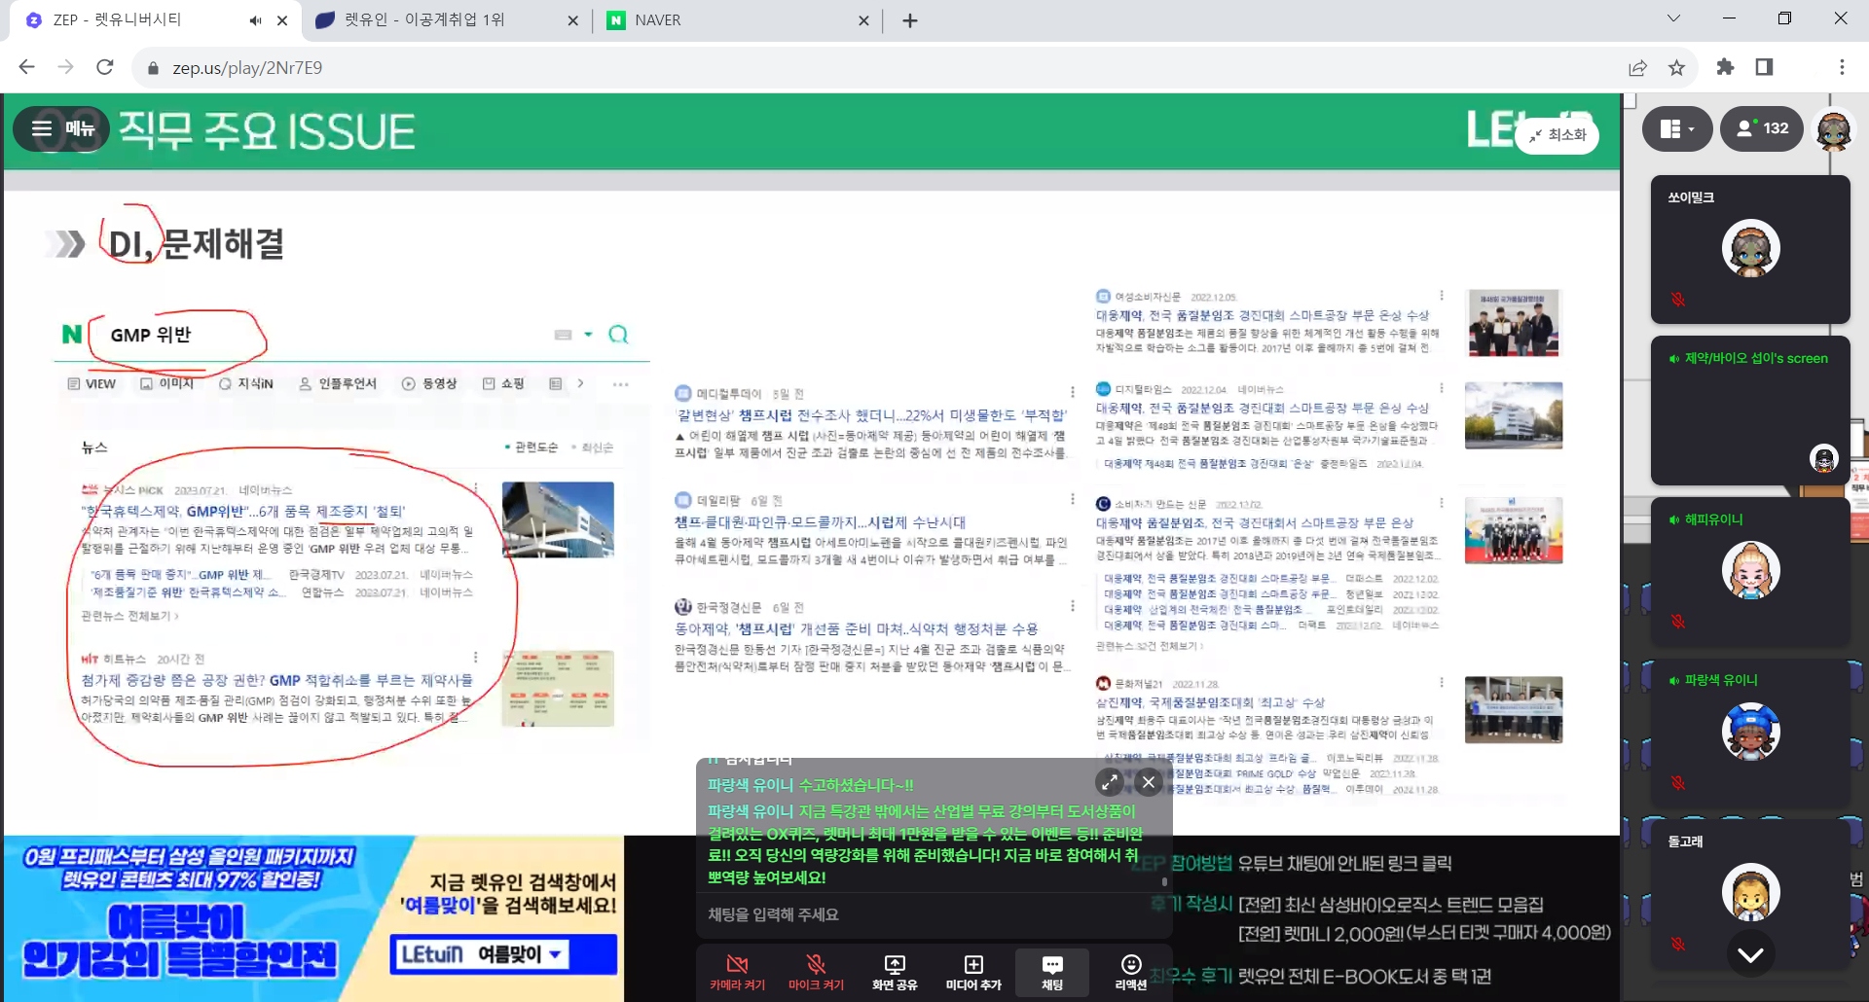Start screen share (화면 공유)
Screen dimensions: 1869x1002
[x=894, y=972]
